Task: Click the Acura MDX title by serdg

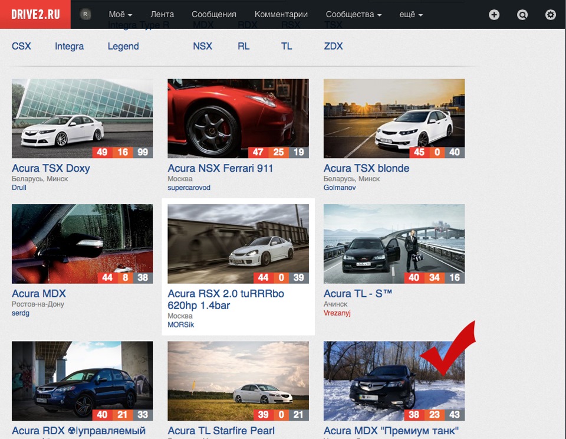Action: coord(39,293)
